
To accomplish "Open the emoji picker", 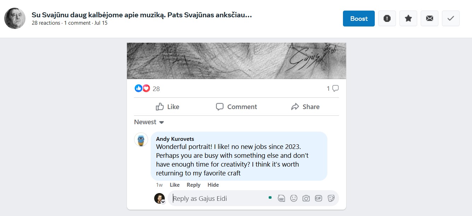I will [294, 198].
